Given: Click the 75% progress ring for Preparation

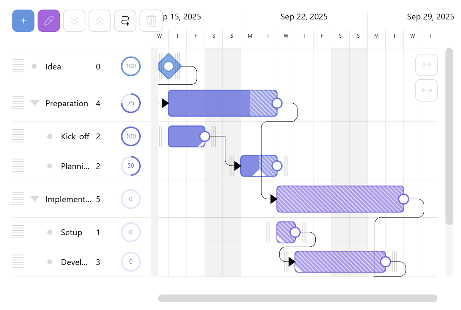Looking at the screenshot, I should click(131, 103).
